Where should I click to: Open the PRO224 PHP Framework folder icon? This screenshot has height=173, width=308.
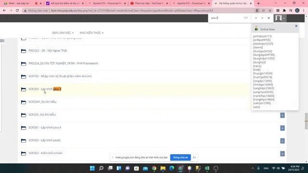pos(24,64)
